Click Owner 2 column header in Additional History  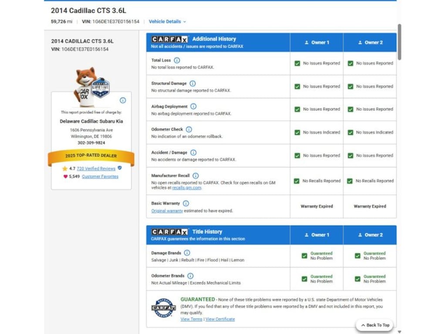coord(370,42)
